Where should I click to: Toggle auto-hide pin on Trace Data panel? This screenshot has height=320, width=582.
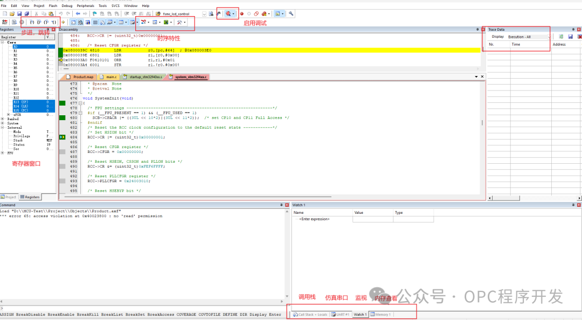tap(573, 29)
